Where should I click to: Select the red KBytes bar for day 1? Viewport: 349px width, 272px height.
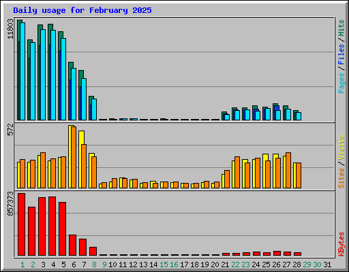(21, 224)
